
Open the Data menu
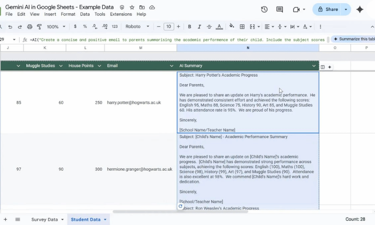coord(85,14)
